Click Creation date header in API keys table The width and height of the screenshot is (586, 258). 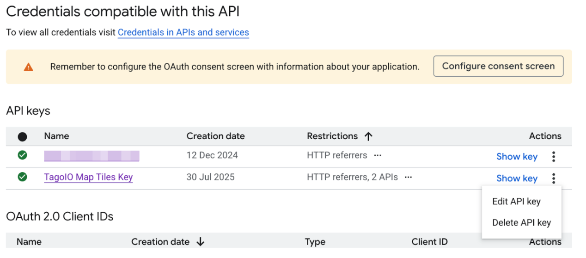(215, 136)
